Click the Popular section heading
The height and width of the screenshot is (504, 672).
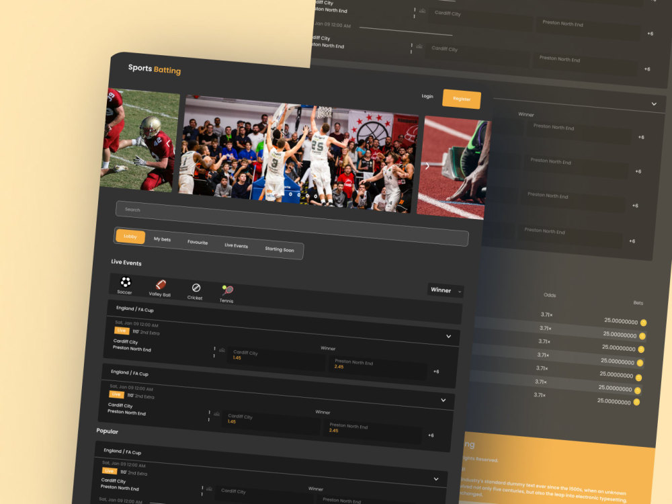point(107,431)
